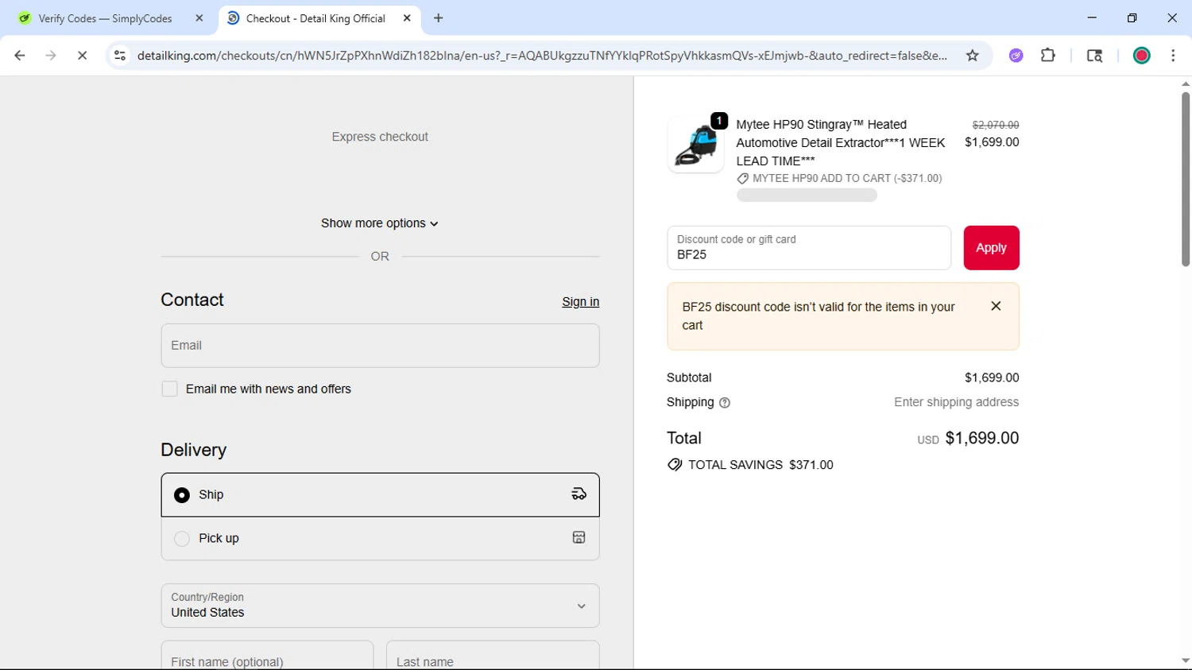Viewport: 1192px width, 670px height.
Task: Close the Checkout Detail King tab
Action: tap(407, 18)
